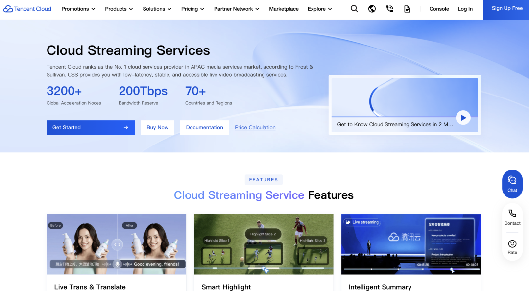Click the '3200+' nodes statistic
The height and width of the screenshot is (291, 529).
click(x=64, y=91)
